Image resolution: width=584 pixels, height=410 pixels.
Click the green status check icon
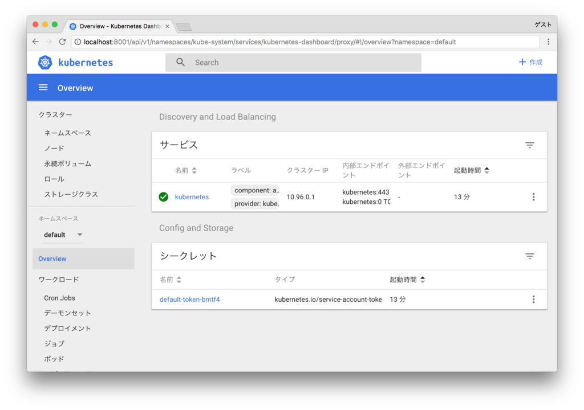coord(164,197)
